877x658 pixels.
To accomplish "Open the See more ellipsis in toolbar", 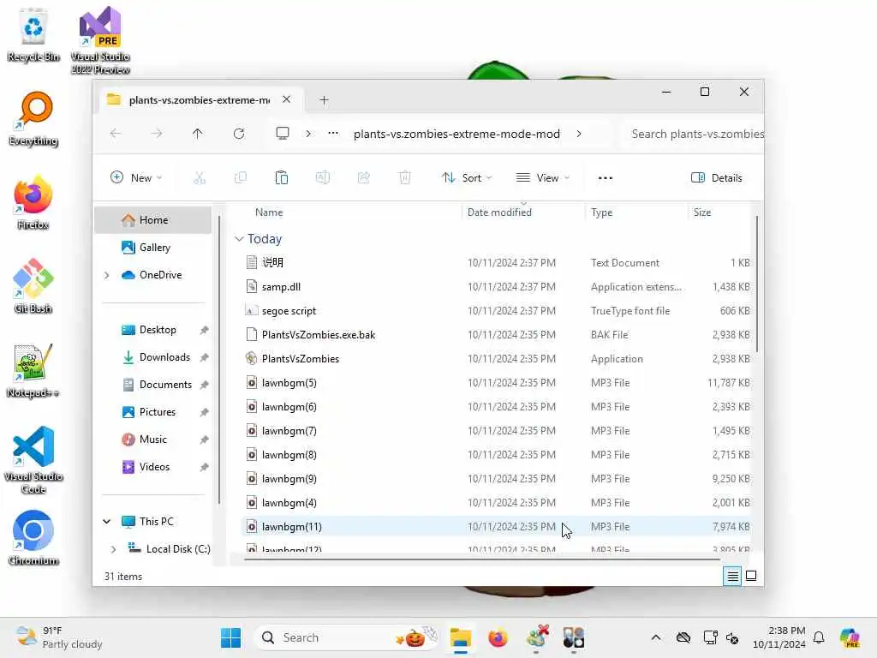I will (606, 178).
